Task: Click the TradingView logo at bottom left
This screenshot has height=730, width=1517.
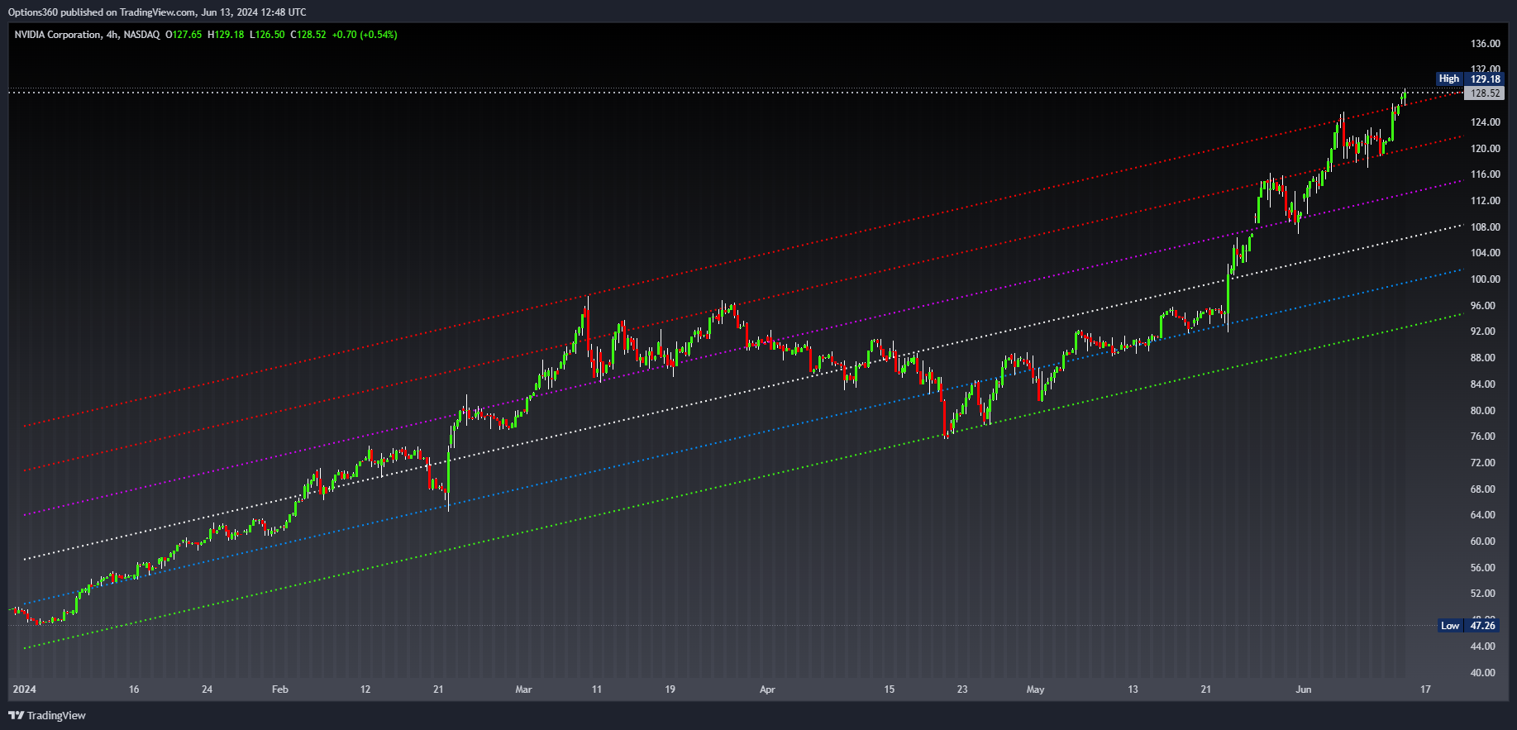Action: click(x=47, y=715)
